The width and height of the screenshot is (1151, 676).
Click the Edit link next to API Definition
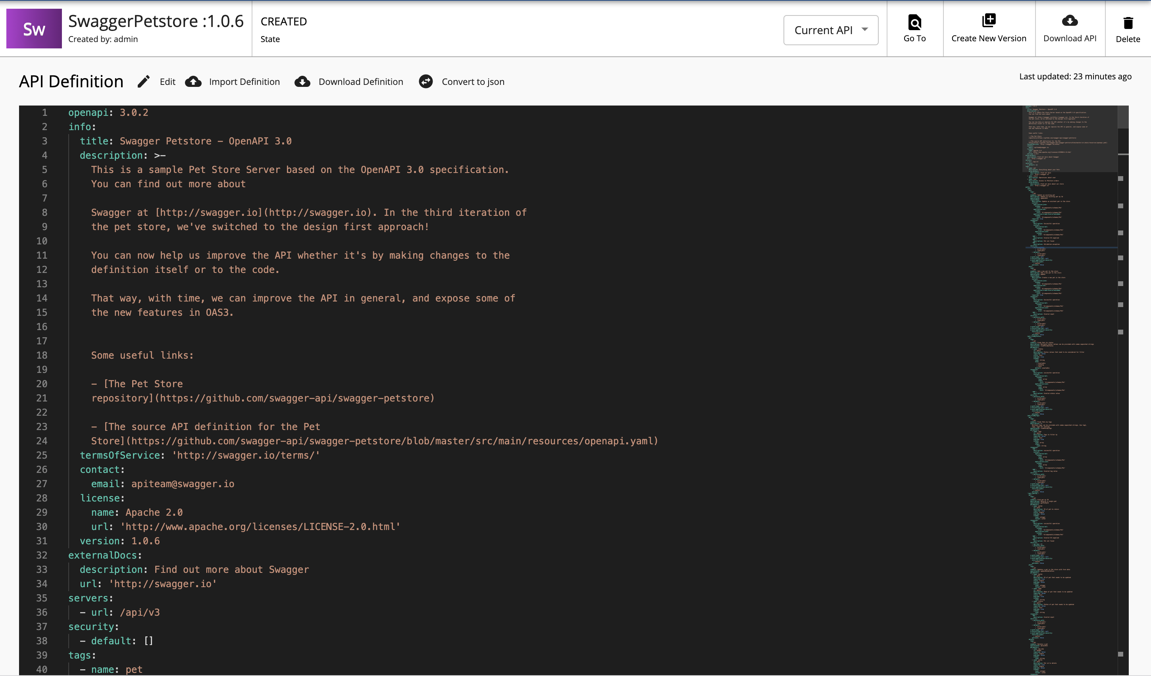(167, 81)
